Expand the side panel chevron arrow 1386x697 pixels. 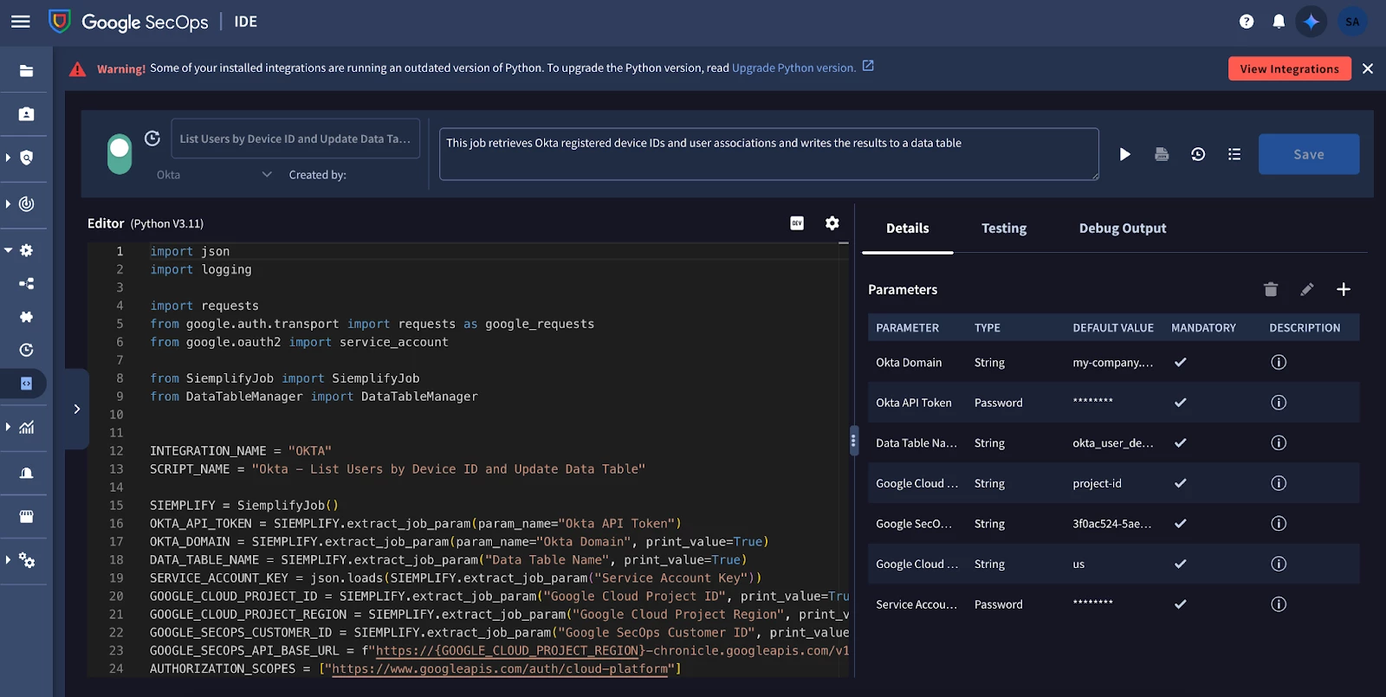pyautogui.click(x=77, y=409)
